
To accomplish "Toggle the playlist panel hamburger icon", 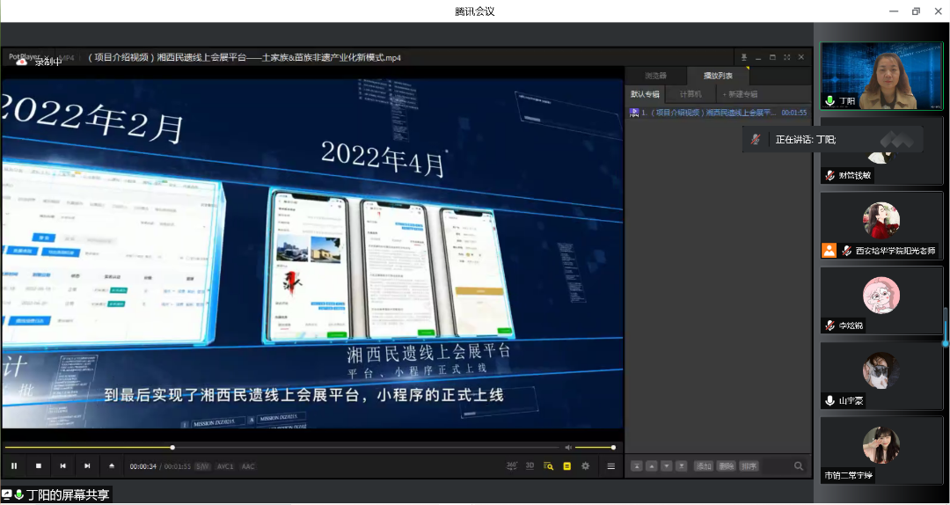I will tap(611, 465).
